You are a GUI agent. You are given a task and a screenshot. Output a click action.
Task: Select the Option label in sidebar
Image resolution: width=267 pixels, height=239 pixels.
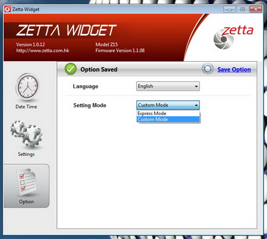[26, 202]
